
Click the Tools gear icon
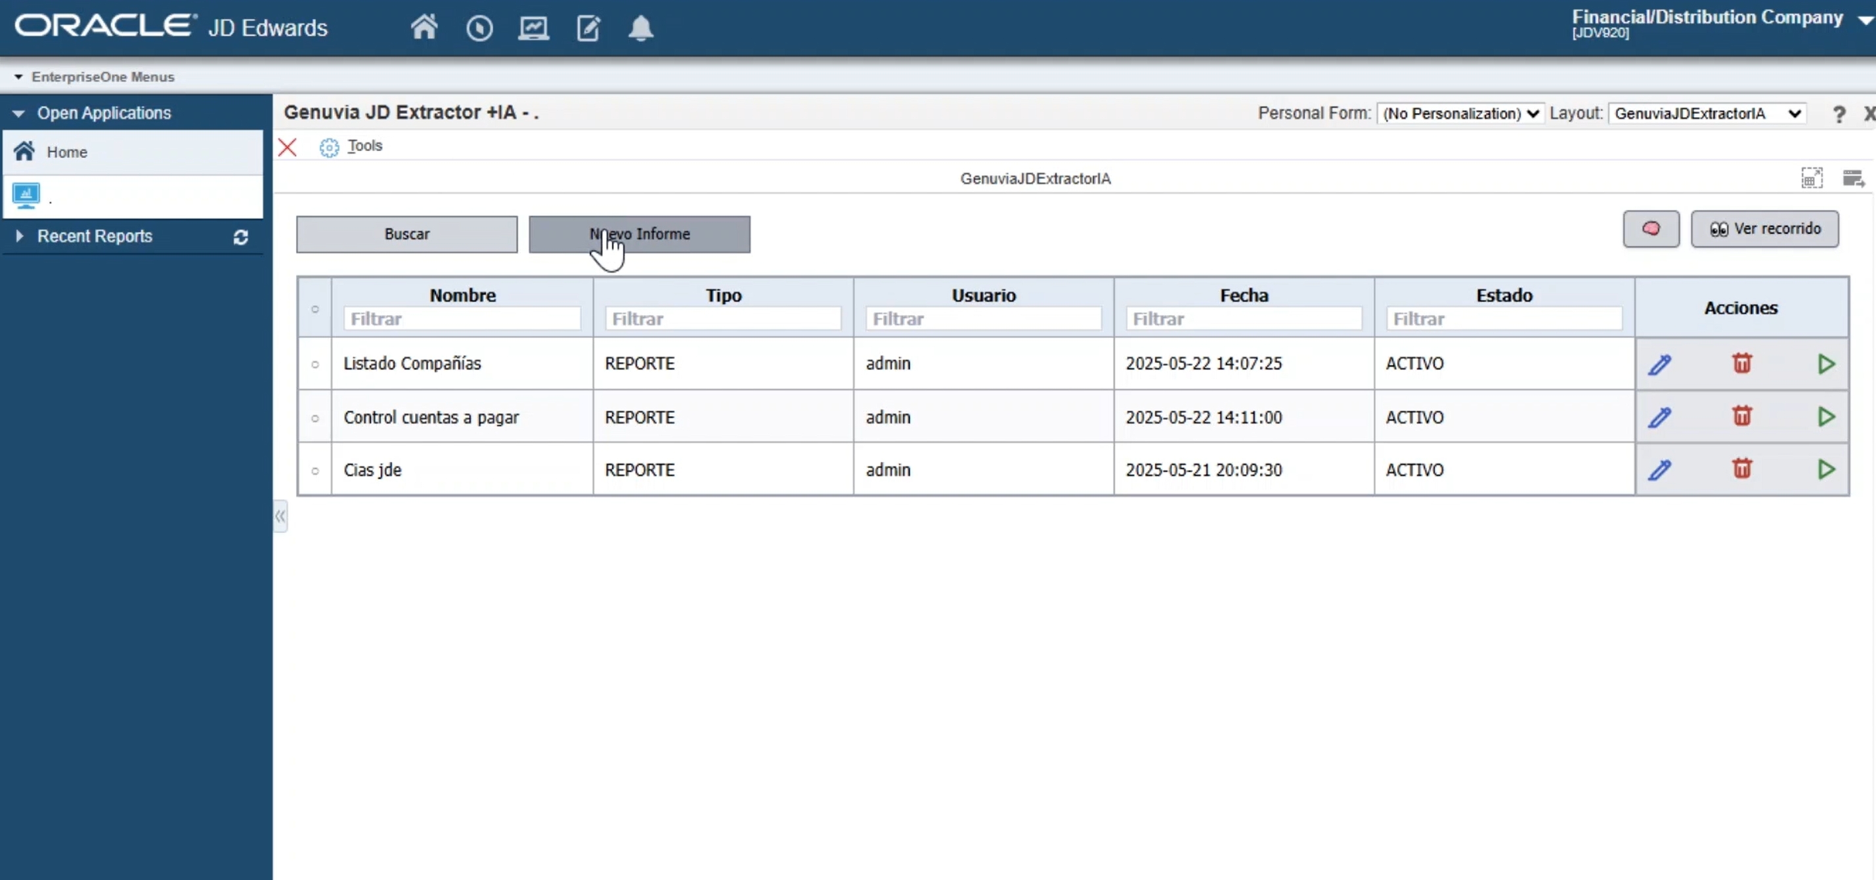click(x=329, y=147)
